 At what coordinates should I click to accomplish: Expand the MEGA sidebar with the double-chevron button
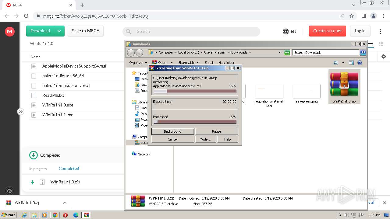click(20, 112)
